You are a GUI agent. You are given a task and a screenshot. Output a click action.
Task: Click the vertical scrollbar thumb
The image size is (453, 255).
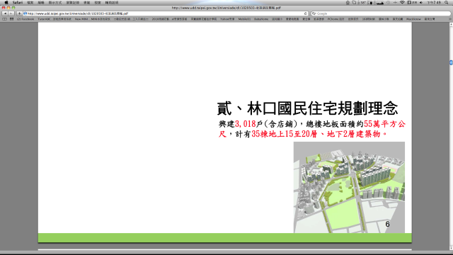tap(451, 62)
